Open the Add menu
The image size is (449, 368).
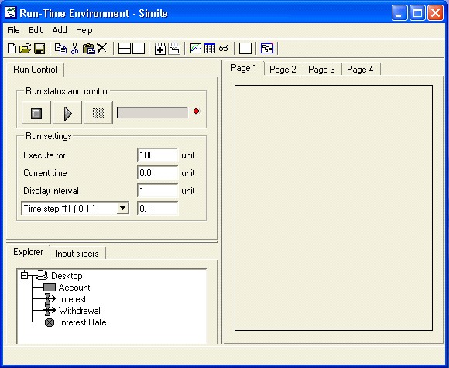click(x=60, y=30)
